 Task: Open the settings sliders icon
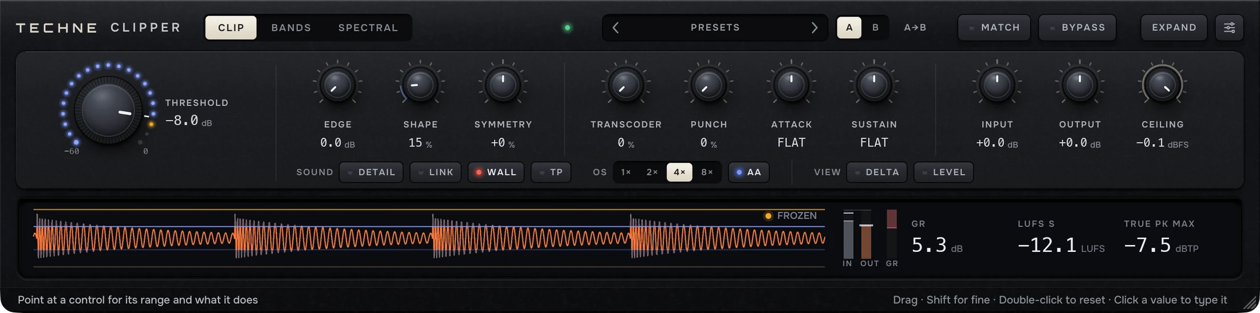point(1229,27)
